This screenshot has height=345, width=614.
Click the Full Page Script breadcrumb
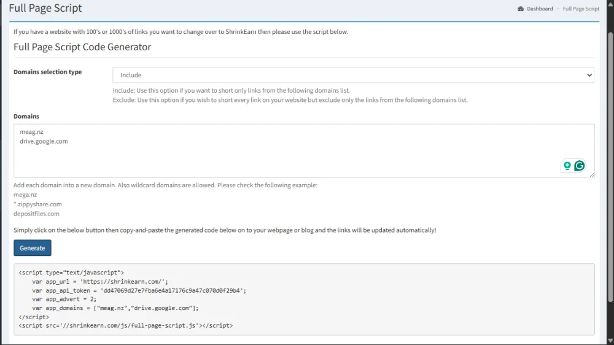pos(581,9)
